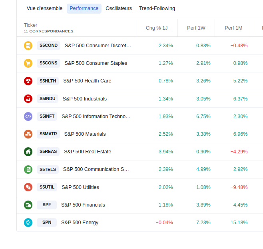Click the SPN ticker badge
The image size is (263, 249).
pos(47,223)
